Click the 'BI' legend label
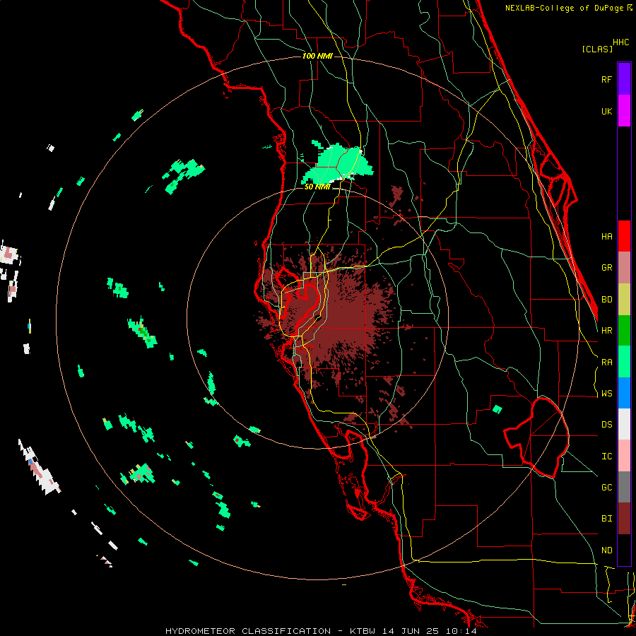This screenshot has height=636, width=636. coord(606,519)
